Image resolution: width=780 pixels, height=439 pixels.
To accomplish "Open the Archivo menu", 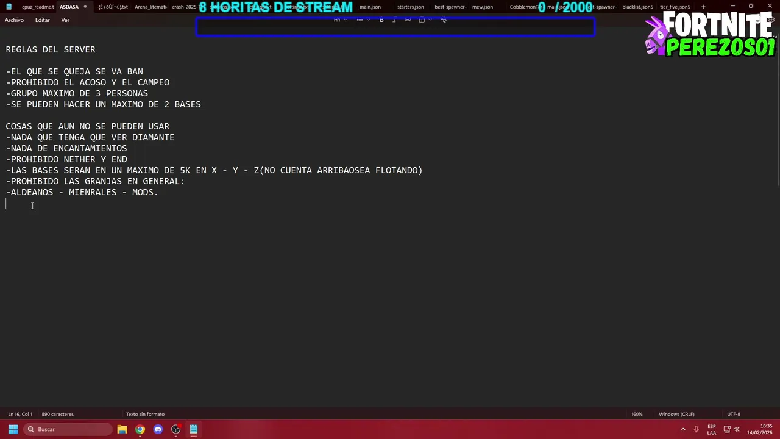I will tap(14, 20).
